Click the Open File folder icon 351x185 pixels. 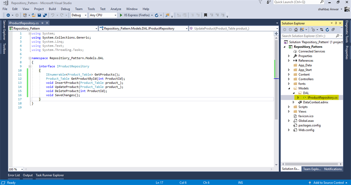coord(34,15)
